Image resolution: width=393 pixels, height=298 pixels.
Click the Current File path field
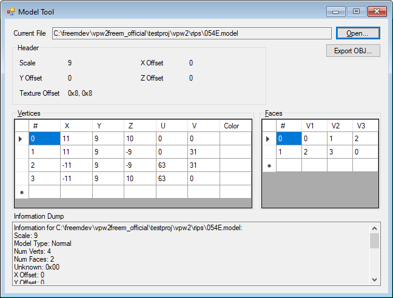[x=192, y=33]
